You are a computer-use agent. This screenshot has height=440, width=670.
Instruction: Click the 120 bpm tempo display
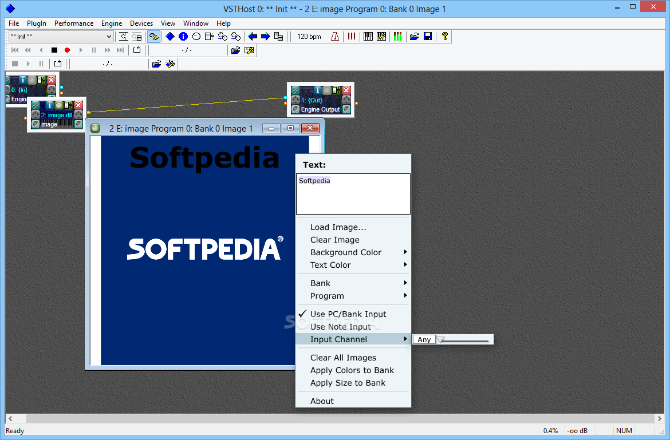coord(309,36)
